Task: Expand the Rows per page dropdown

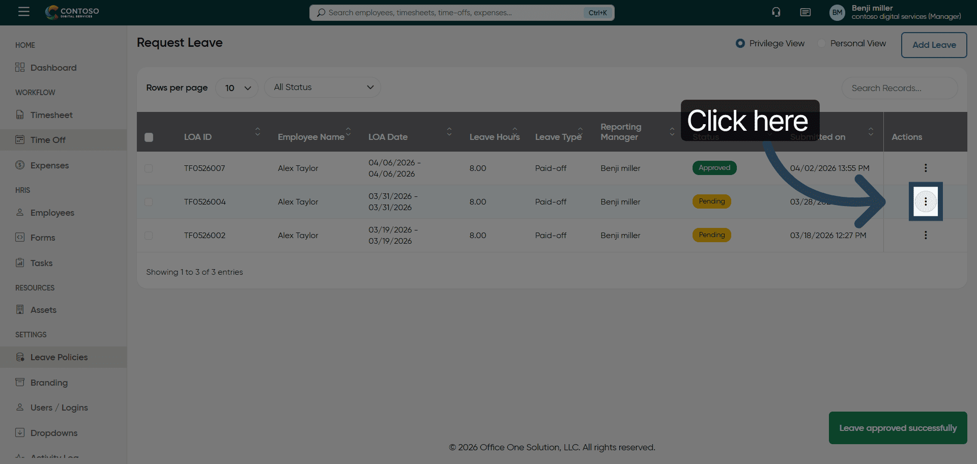Action: (237, 88)
